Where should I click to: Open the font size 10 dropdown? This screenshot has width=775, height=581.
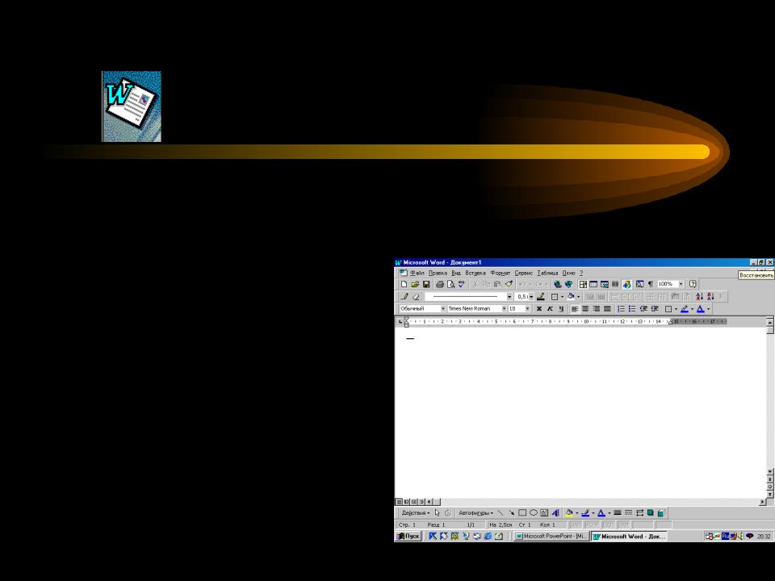528,309
